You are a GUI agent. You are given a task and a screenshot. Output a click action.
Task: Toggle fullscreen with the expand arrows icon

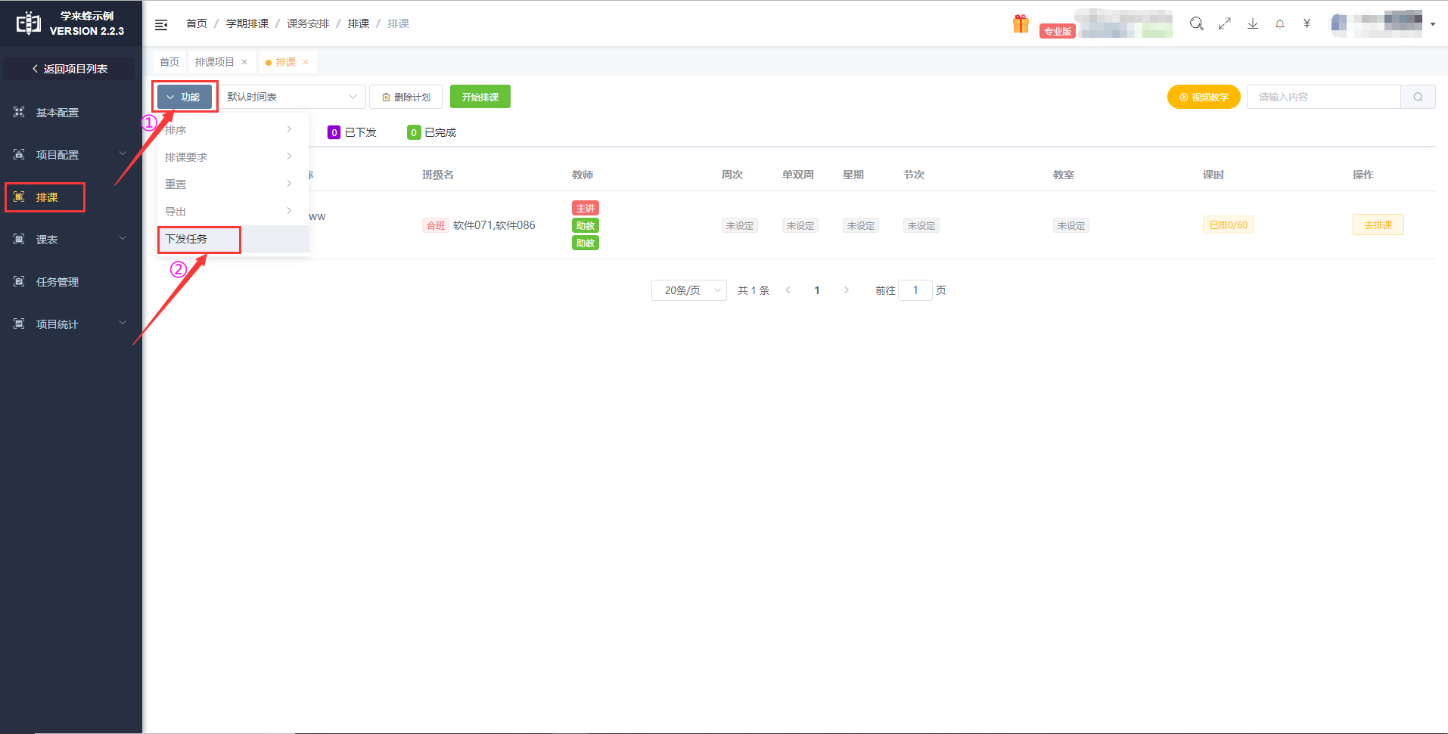click(x=1224, y=24)
